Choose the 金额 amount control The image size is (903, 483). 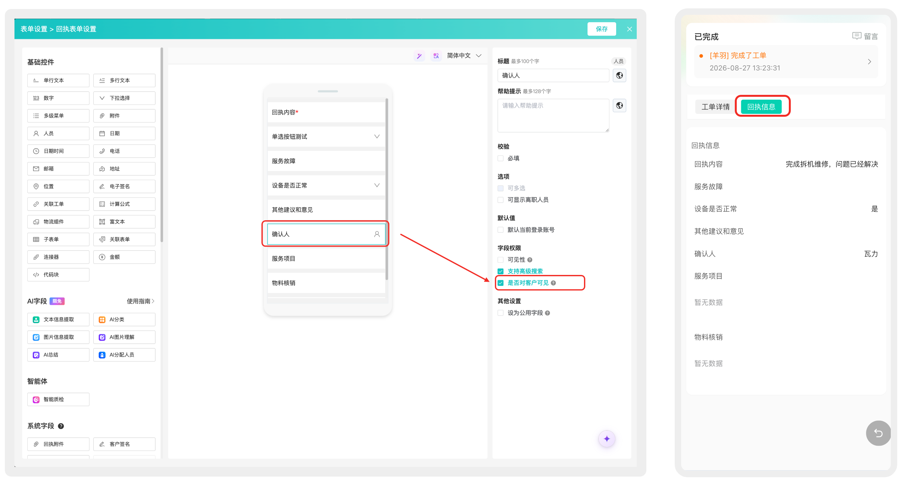[x=124, y=257]
